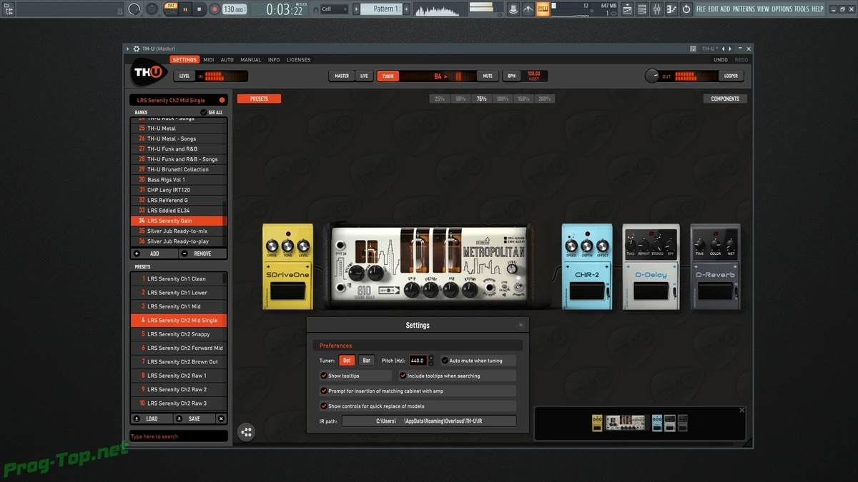Image resolution: width=858 pixels, height=482 pixels.
Task: Click the plus button next to Pattern 1
Action: (x=406, y=9)
